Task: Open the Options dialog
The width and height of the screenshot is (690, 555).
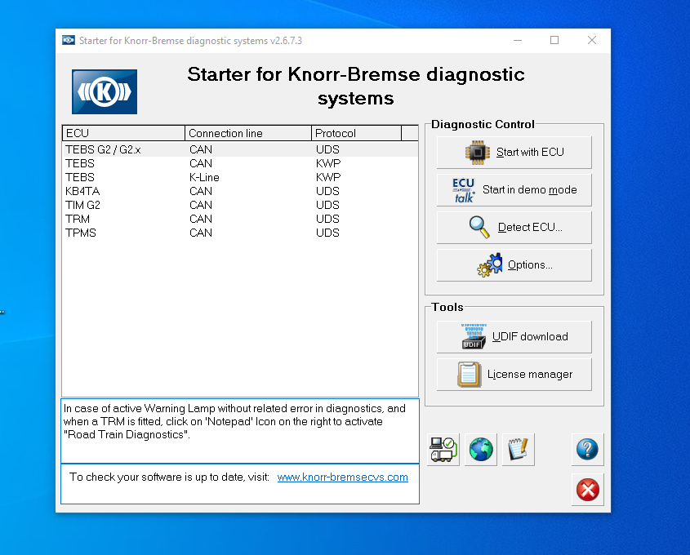Action: tap(514, 265)
